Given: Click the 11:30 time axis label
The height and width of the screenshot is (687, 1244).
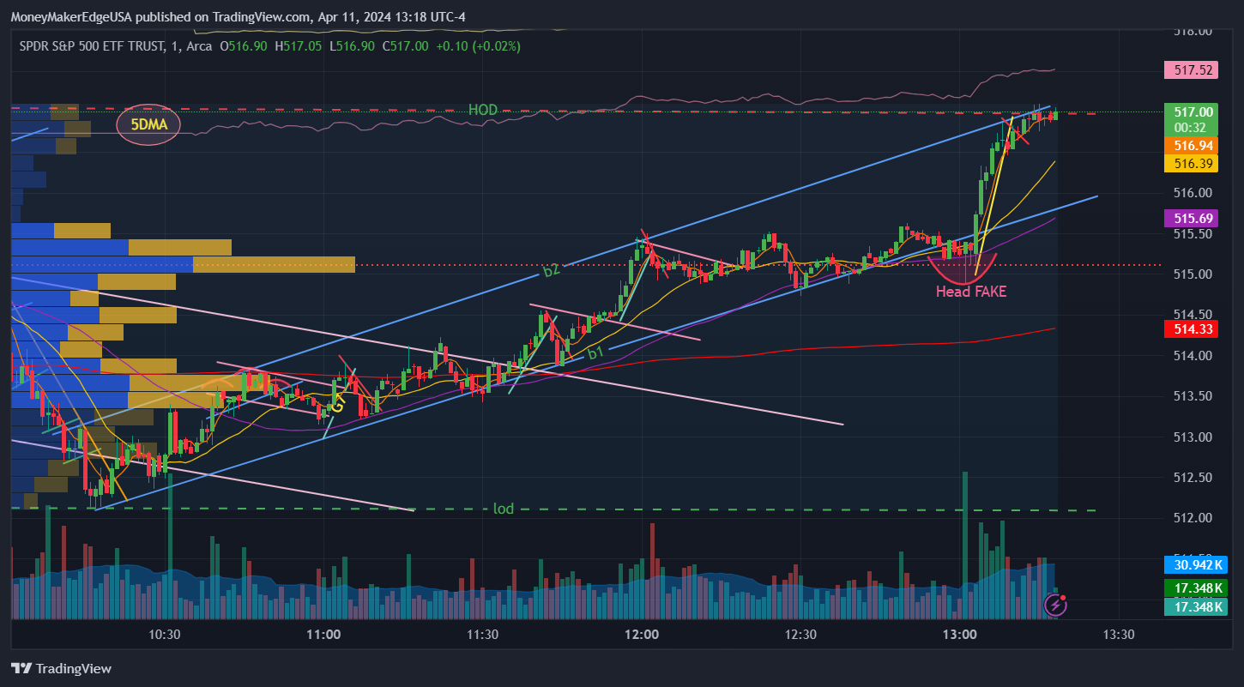Looking at the screenshot, I should pyautogui.click(x=483, y=635).
